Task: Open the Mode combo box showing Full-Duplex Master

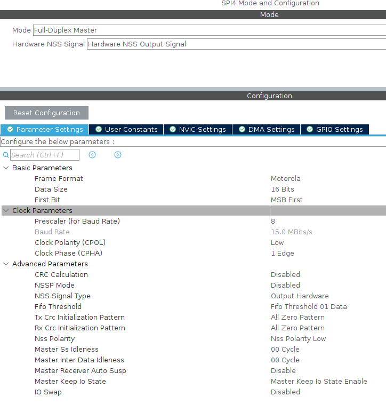Action: [210, 30]
